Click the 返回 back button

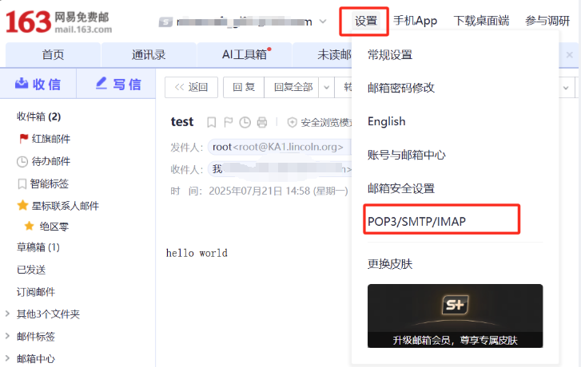[x=191, y=87]
